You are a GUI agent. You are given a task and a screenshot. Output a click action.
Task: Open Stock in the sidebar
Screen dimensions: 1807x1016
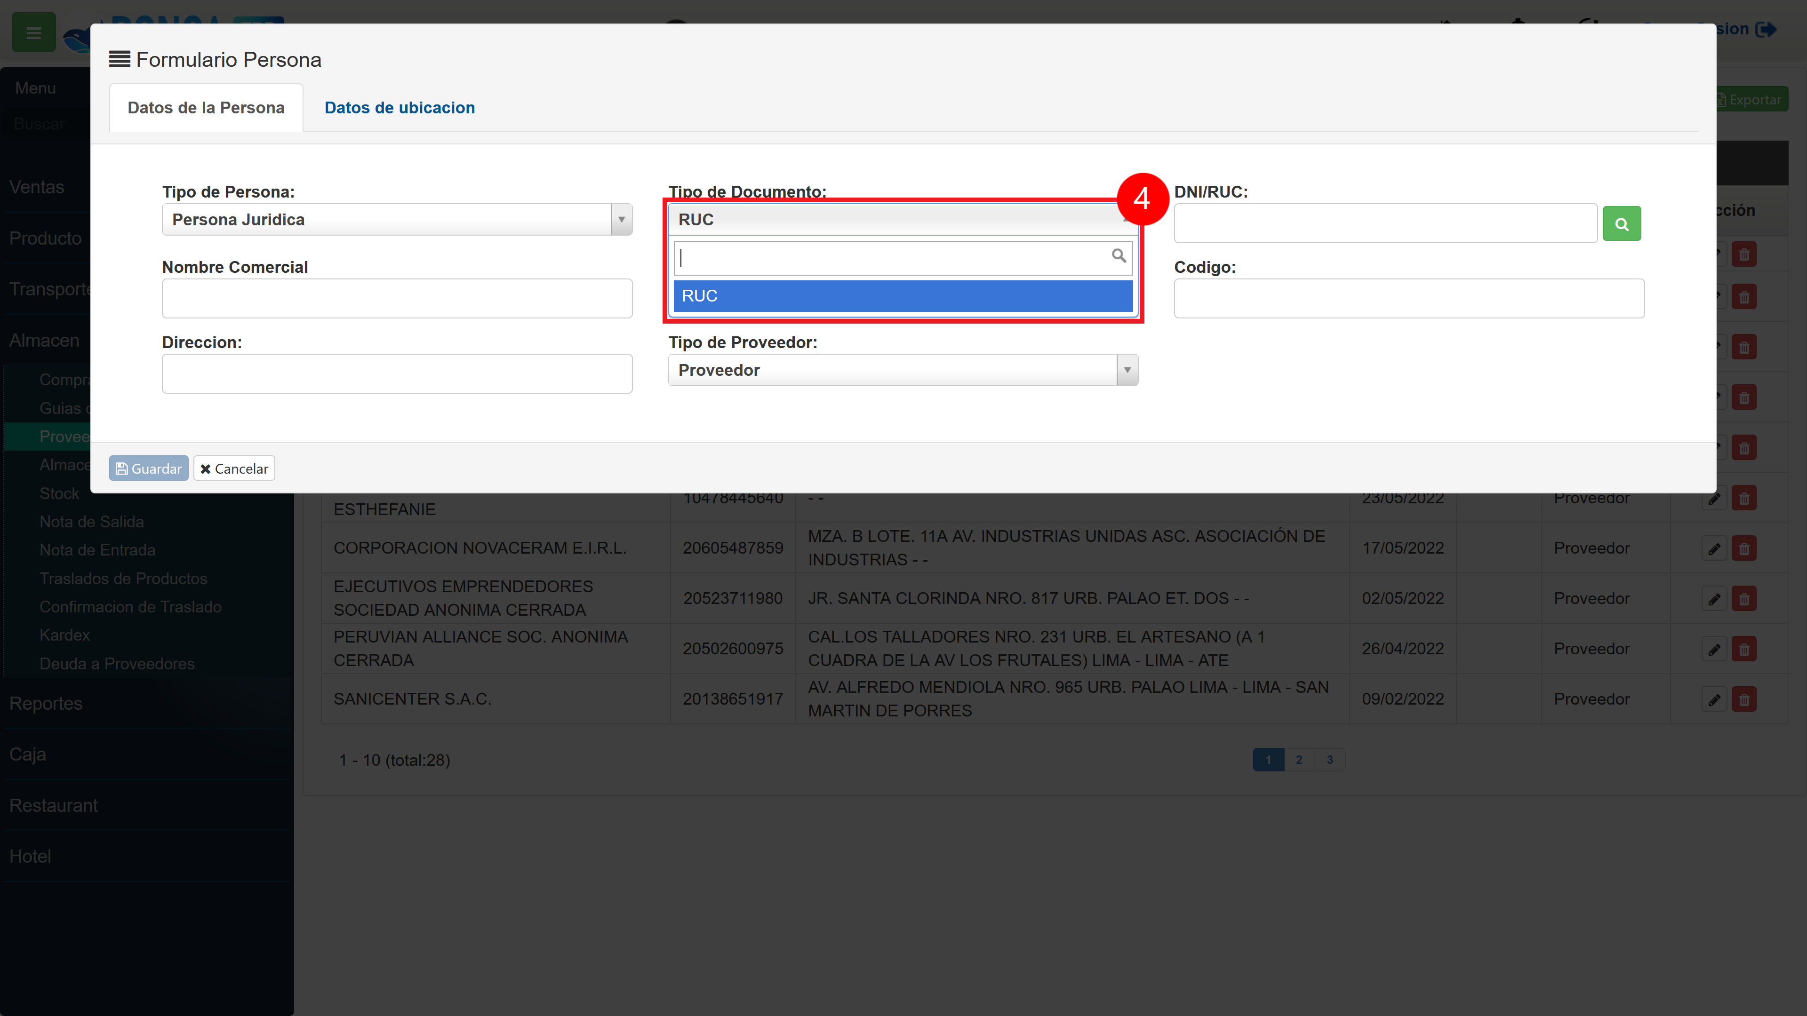point(60,493)
